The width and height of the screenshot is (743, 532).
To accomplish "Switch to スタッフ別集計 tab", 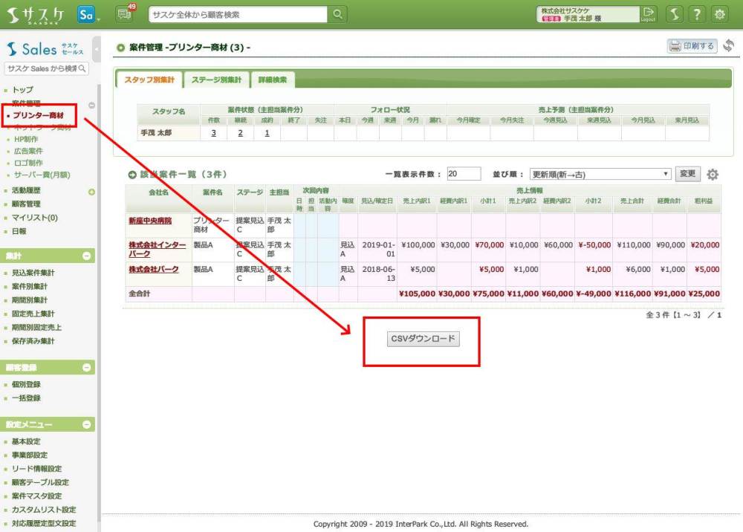I will (x=149, y=80).
